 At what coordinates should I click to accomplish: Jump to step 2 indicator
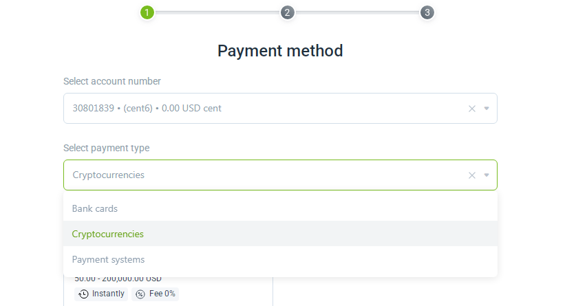point(287,12)
